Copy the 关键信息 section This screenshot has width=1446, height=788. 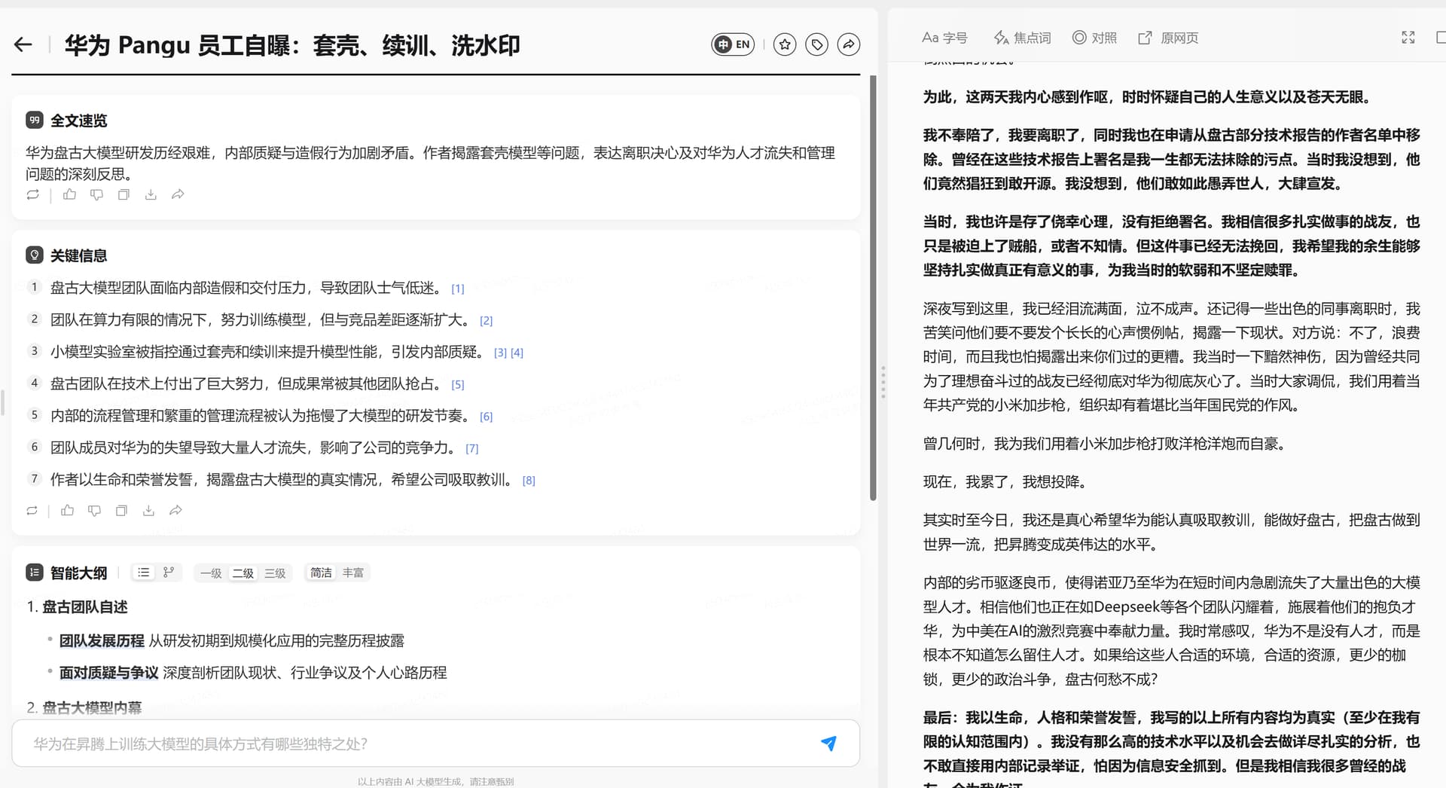(x=121, y=510)
